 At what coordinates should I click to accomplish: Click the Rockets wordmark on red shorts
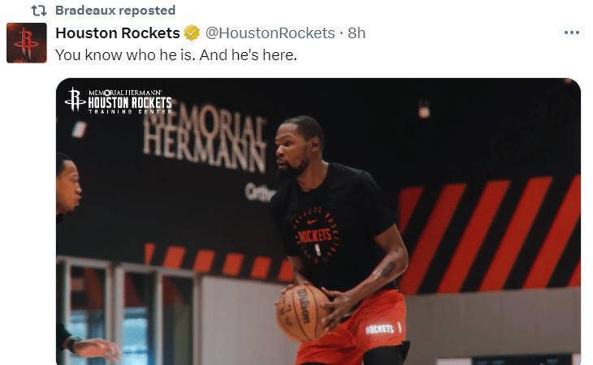(x=380, y=328)
